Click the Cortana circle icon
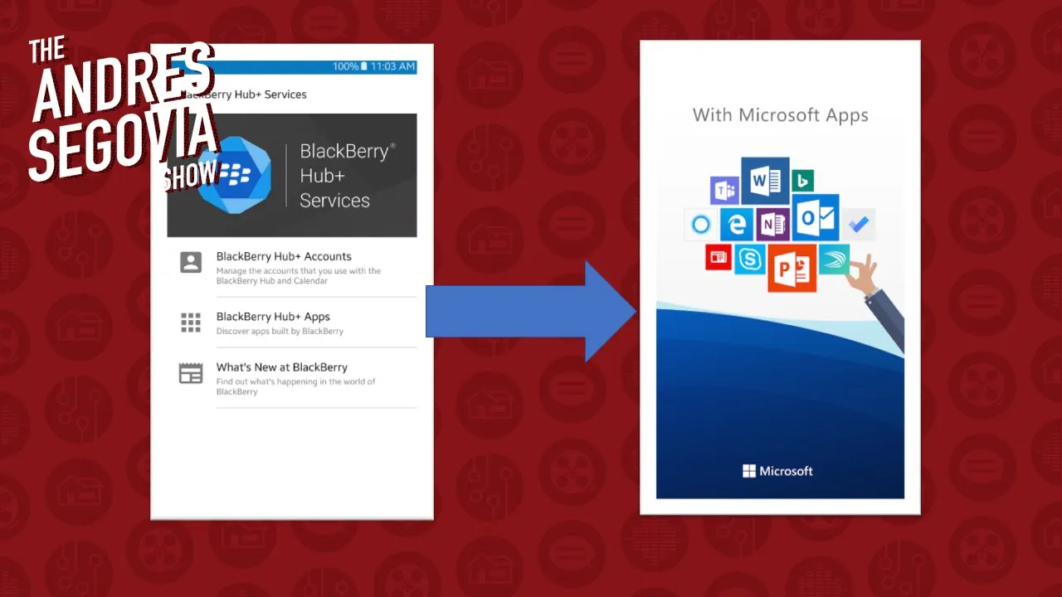The height and width of the screenshot is (597, 1062). pos(701,225)
